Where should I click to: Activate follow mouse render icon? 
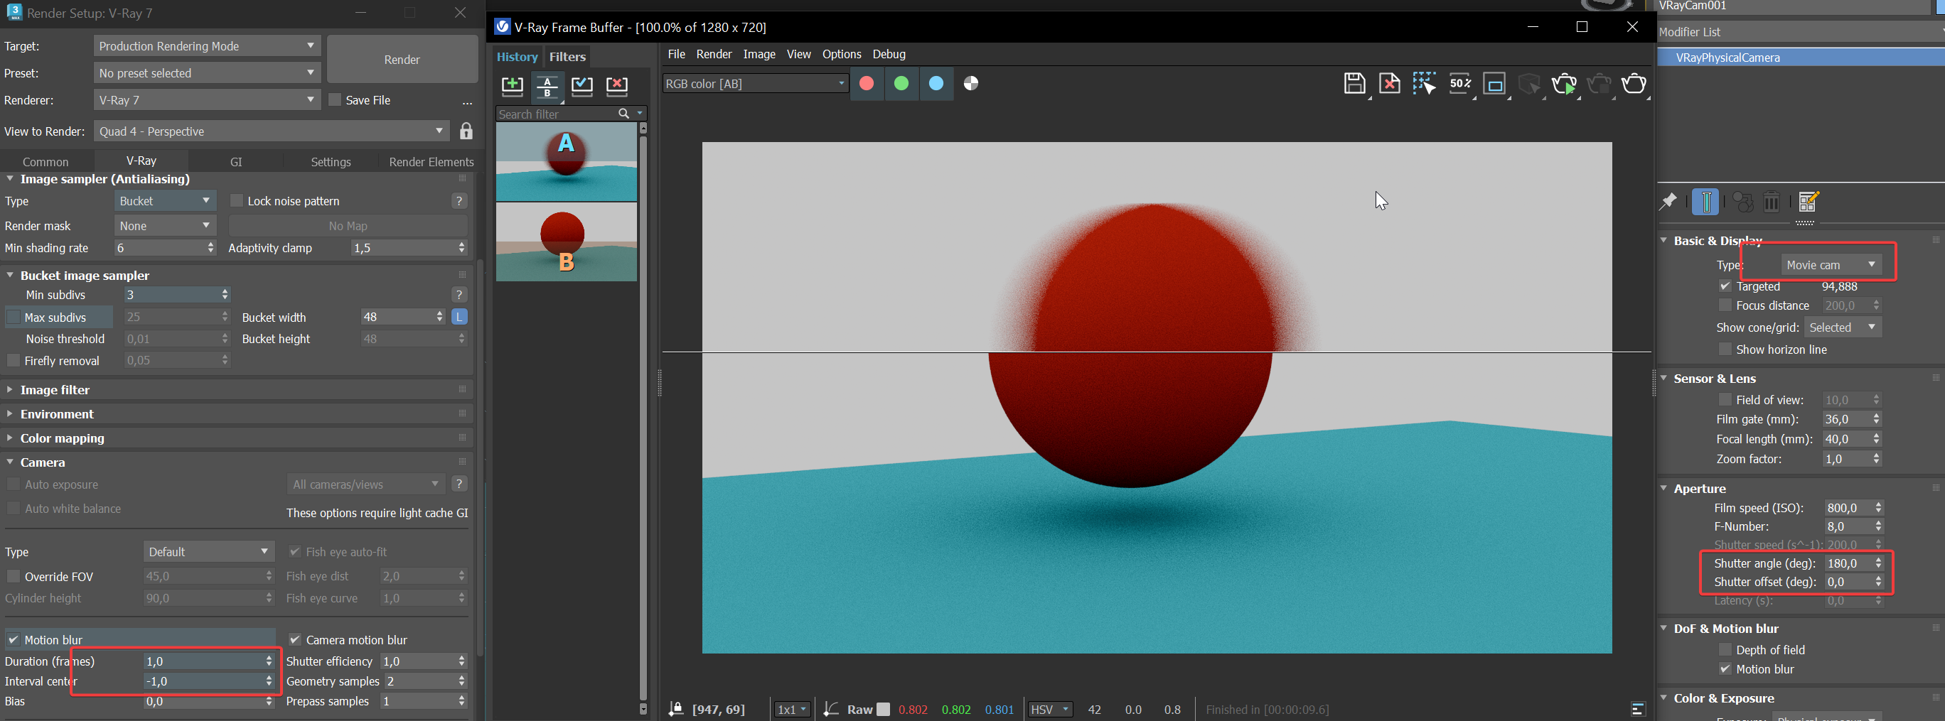[1424, 83]
